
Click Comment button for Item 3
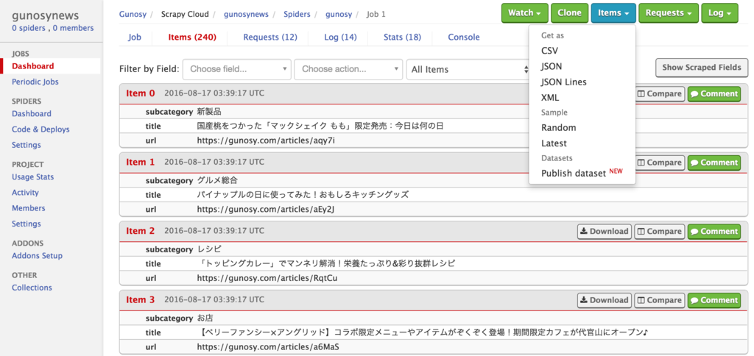(714, 300)
